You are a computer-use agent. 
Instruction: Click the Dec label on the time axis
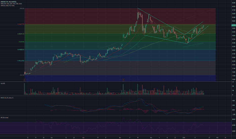(151, 138)
